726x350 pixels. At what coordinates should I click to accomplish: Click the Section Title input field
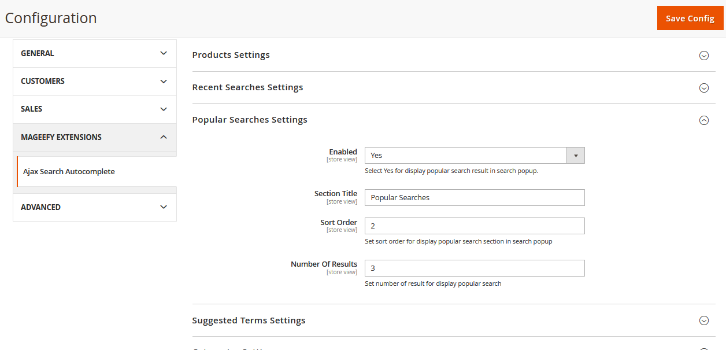tap(474, 198)
